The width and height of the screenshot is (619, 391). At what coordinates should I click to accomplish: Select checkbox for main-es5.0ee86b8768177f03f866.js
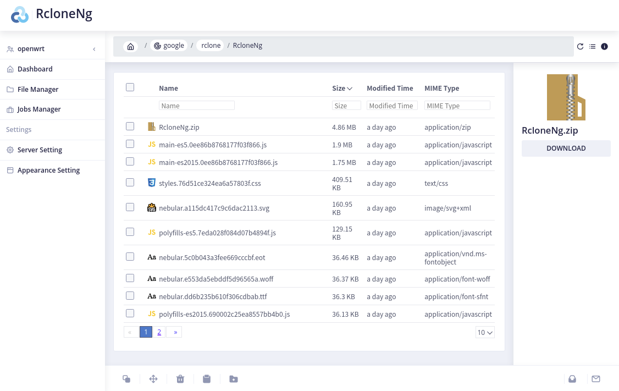(130, 144)
